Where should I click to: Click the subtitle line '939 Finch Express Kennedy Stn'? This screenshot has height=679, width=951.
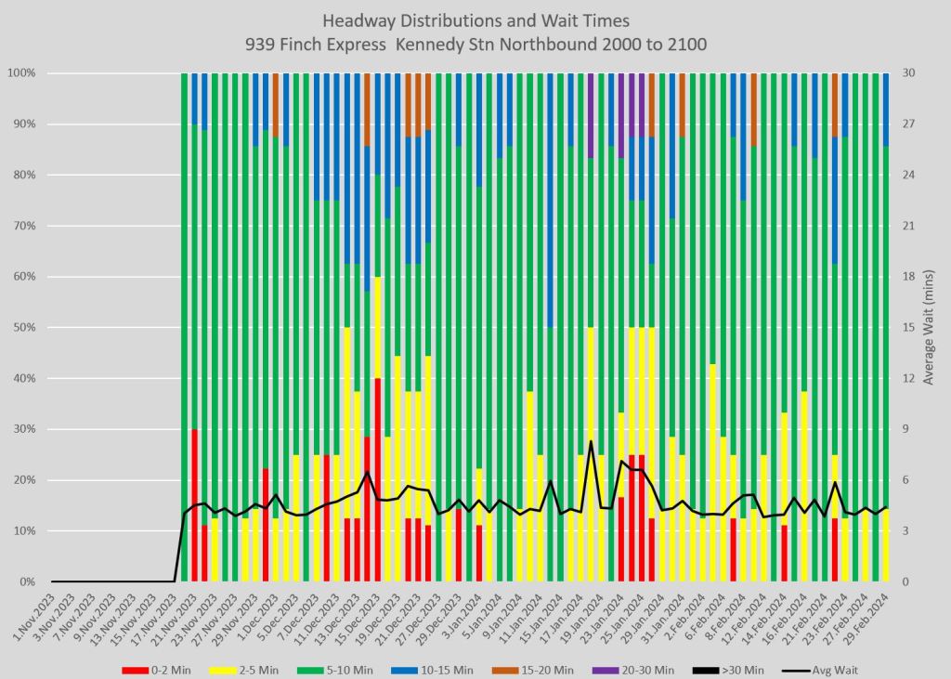475,43
